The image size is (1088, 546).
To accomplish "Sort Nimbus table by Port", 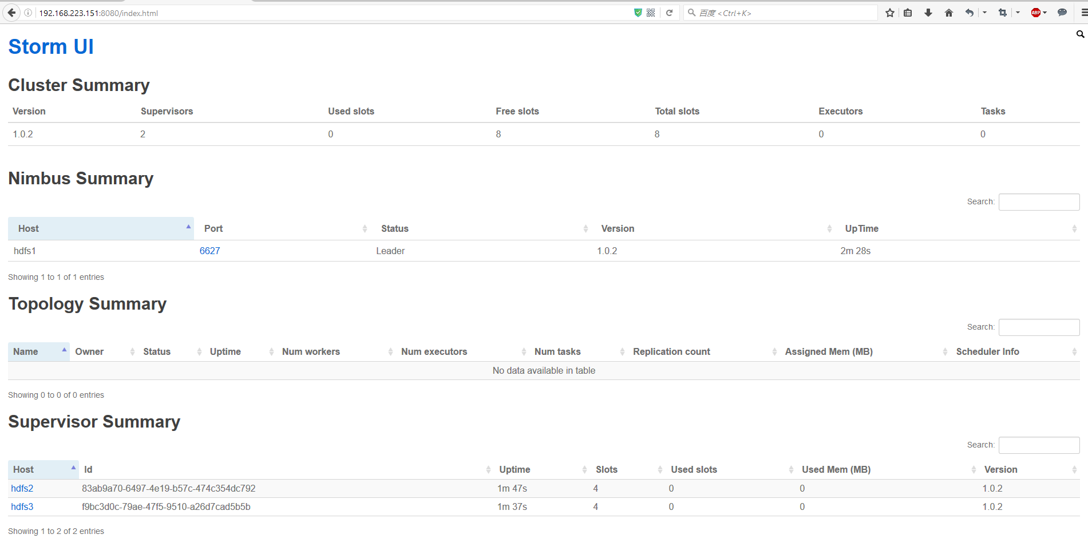I will pos(282,228).
